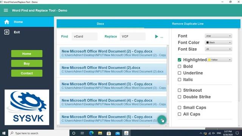Open Microsoft Store from the taskbar
Viewport: 242px width, 136px height.
[109, 133]
